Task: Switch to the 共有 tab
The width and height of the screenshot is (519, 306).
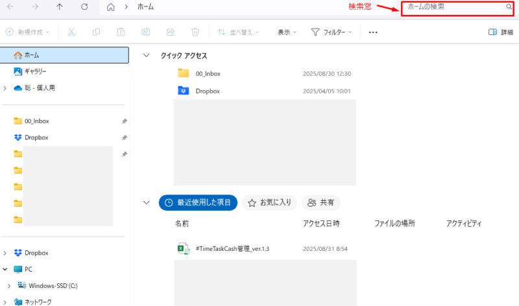Action: (322, 203)
